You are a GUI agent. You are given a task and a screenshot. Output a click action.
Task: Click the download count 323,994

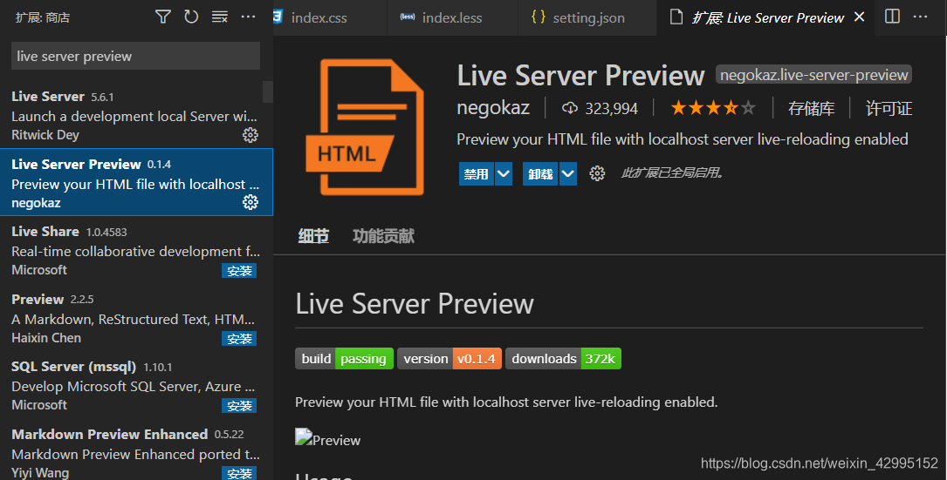click(600, 109)
